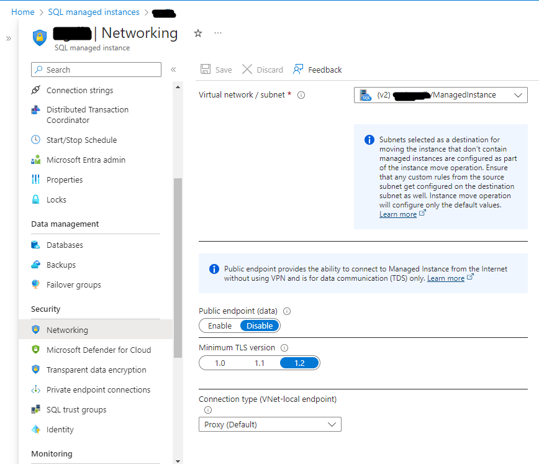The image size is (539, 464).
Task: Show info for Public endpoint (data)
Action: (x=287, y=311)
